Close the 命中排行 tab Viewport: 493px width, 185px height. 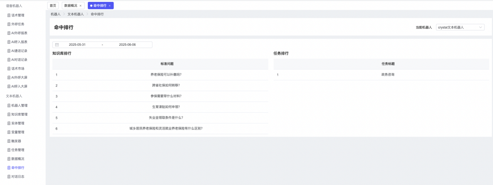(x=110, y=6)
